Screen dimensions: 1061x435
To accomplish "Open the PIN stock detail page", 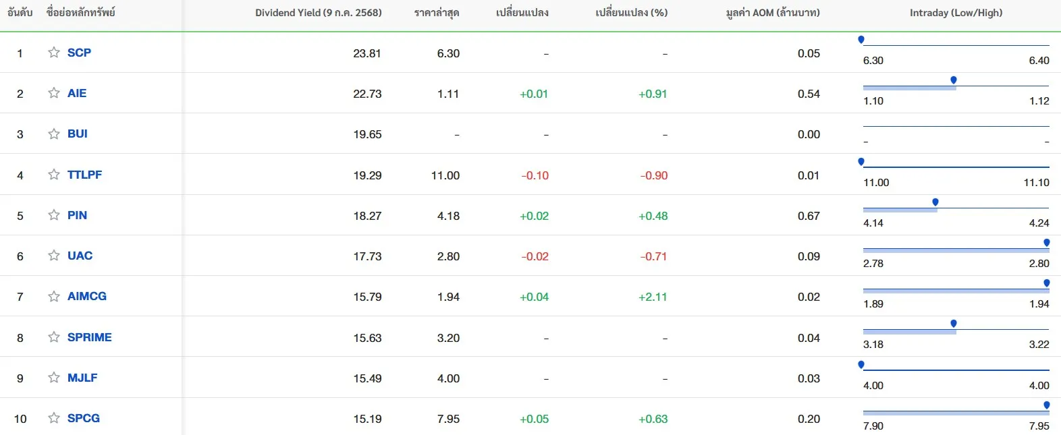I will click(76, 214).
